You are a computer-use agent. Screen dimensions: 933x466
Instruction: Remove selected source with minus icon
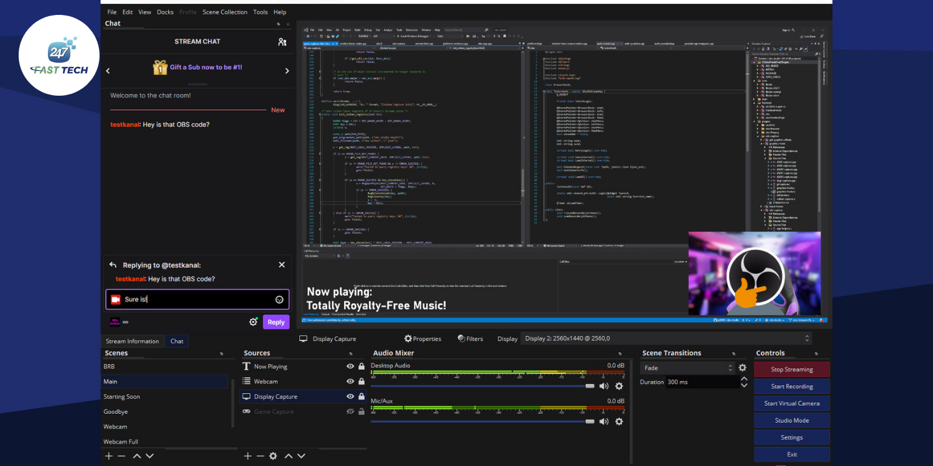coord(260,456)
